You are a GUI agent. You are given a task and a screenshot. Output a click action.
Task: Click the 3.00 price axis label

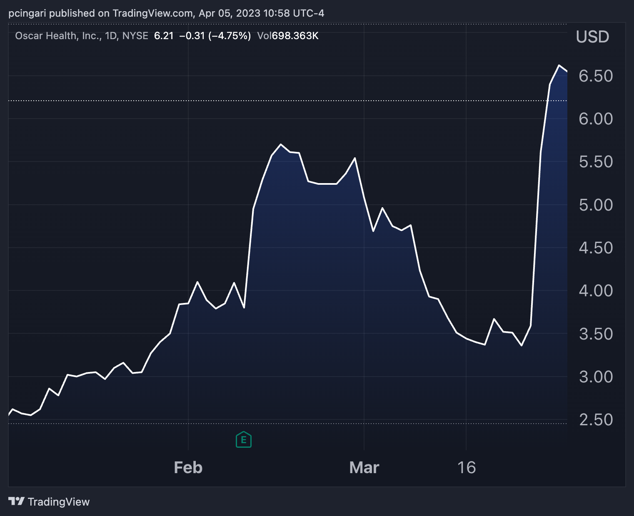596,377
